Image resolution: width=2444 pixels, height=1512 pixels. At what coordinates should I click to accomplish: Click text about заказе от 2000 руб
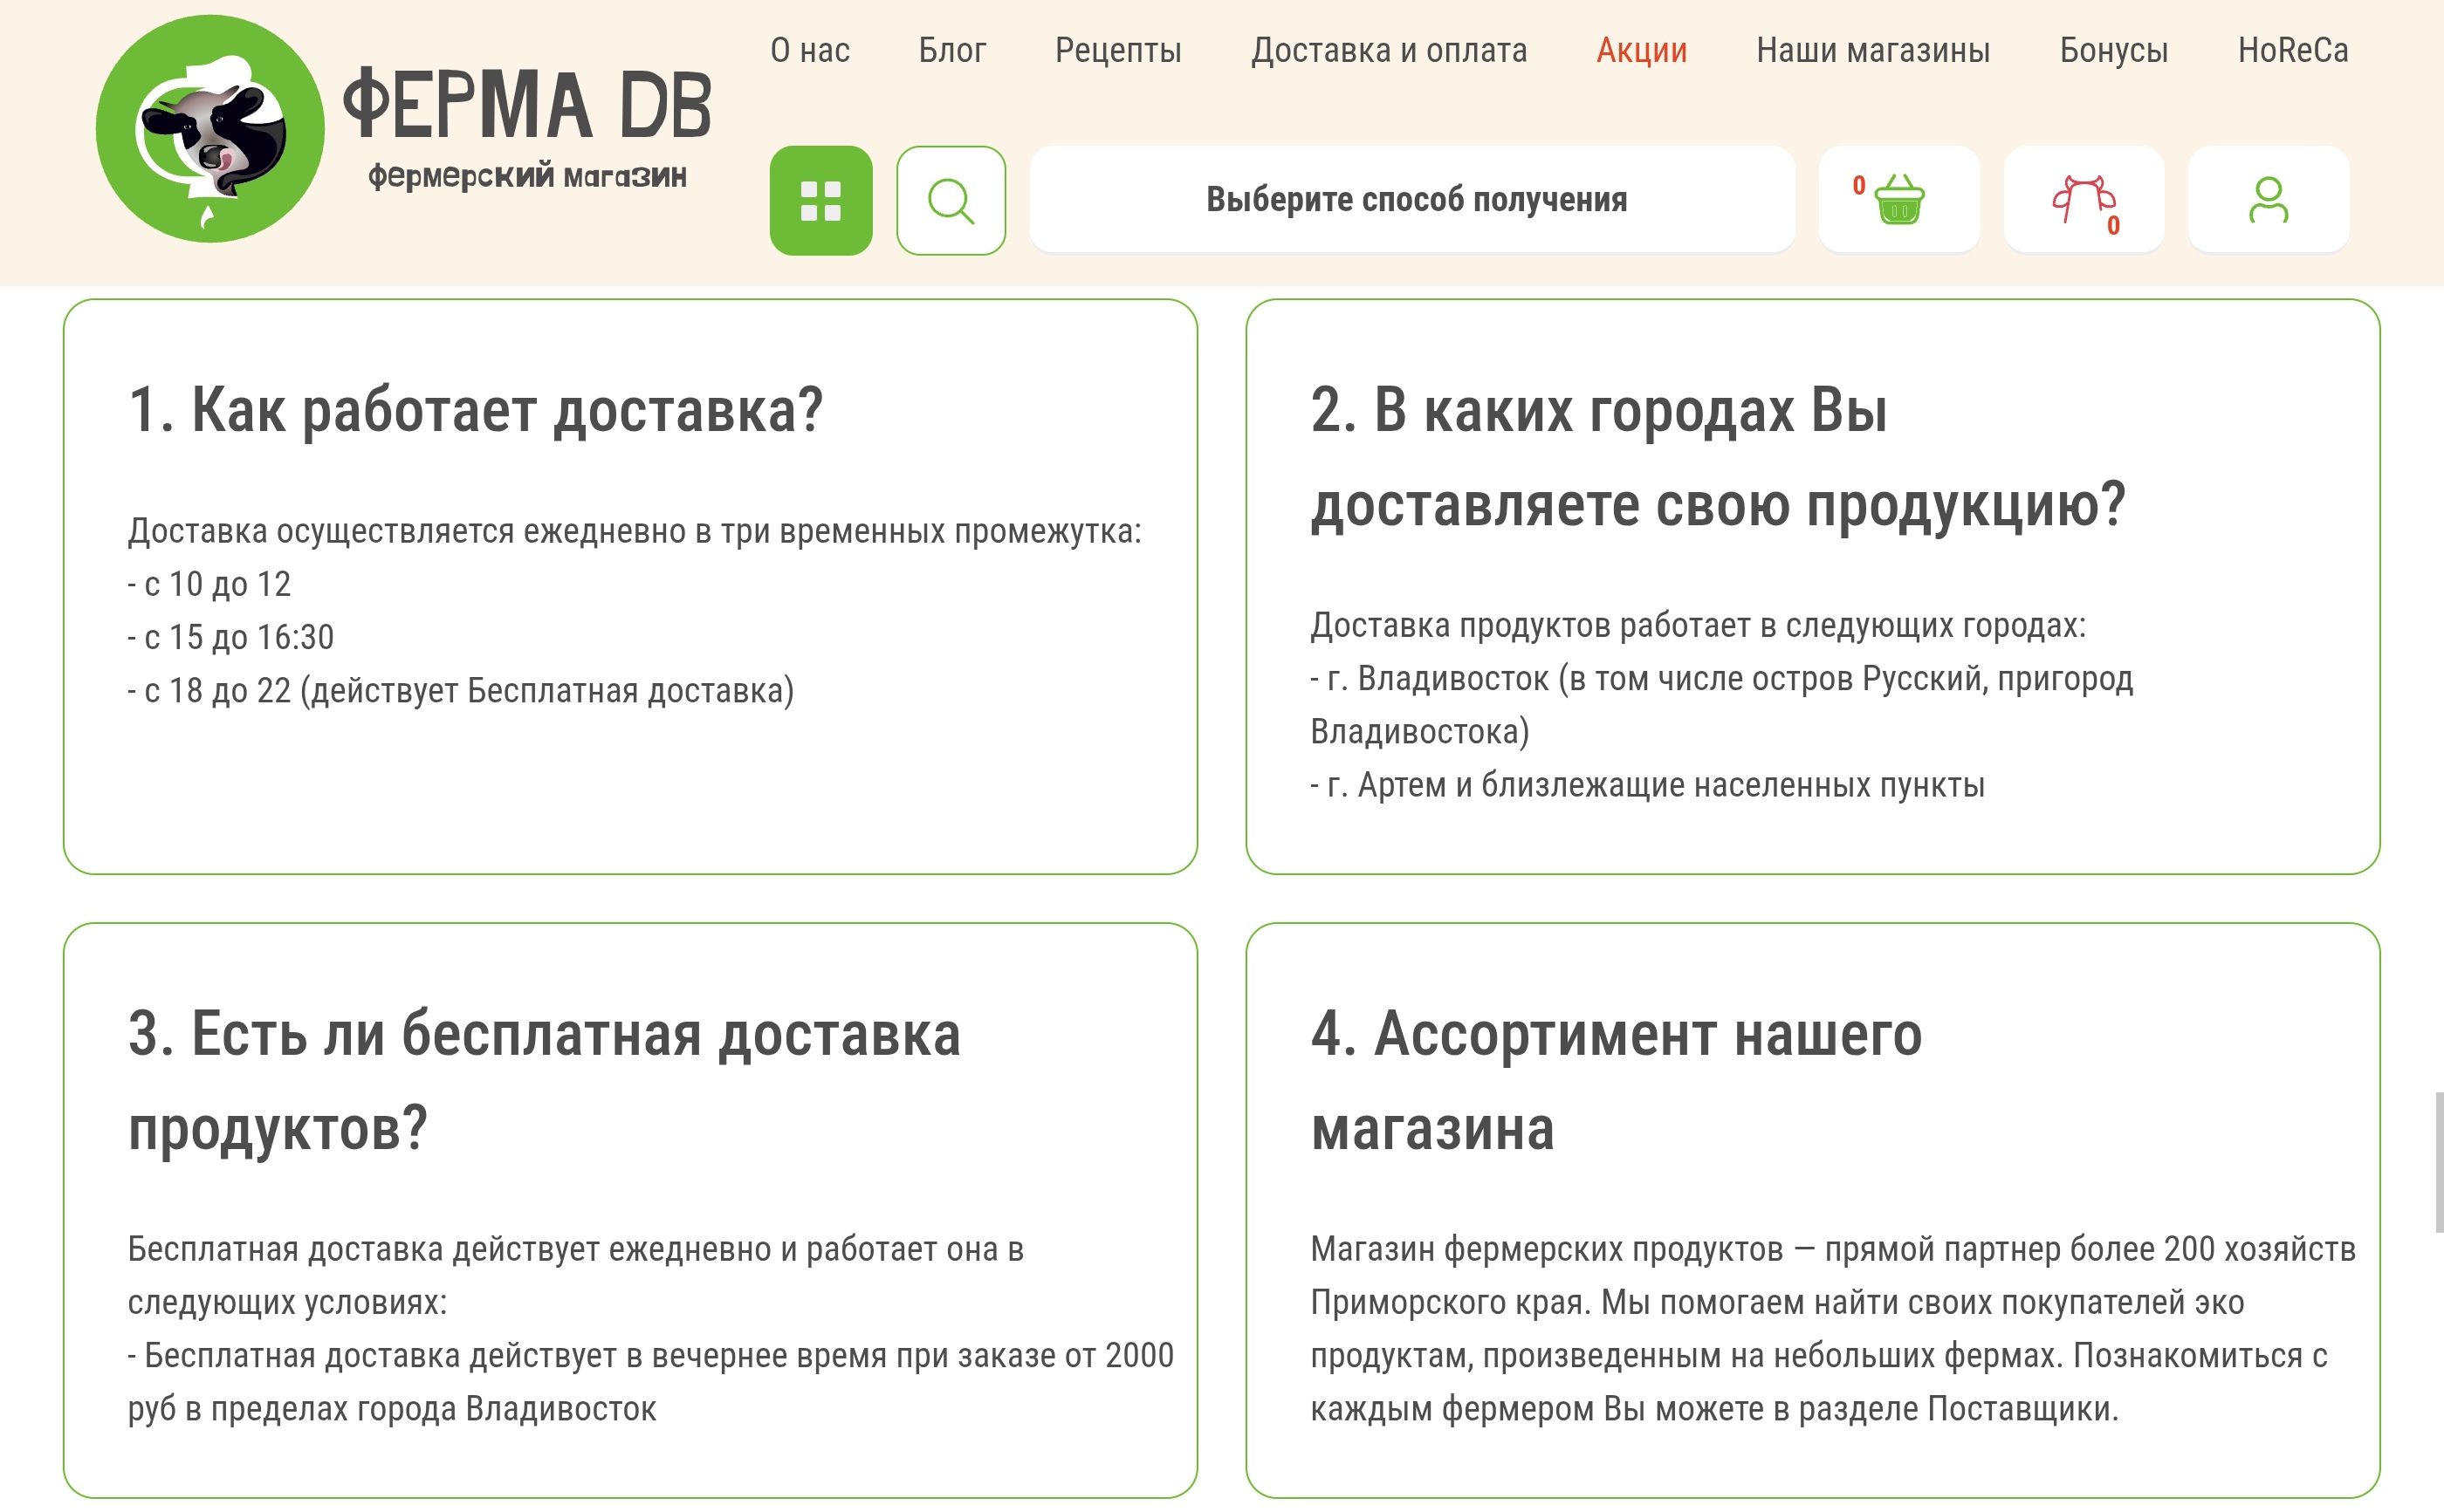coord(650,1382)
